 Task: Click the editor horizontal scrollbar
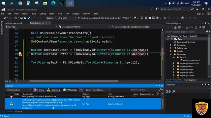pyautogui.click(x=74, y=81)
